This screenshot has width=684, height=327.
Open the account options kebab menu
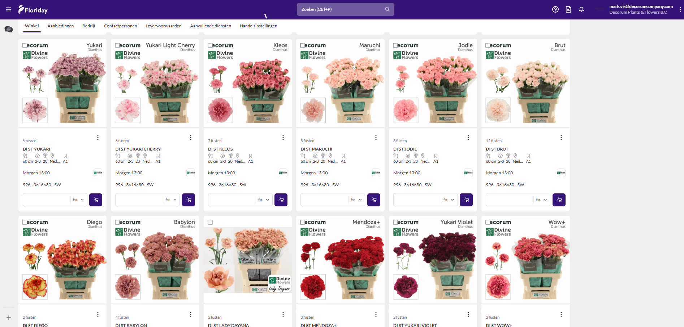(x=680, y=9)
